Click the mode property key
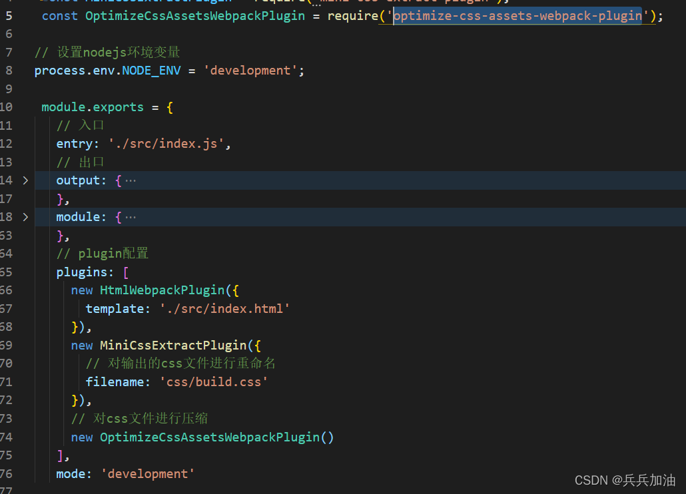This screenshot has width=686, height=494. tap(71, 474)
